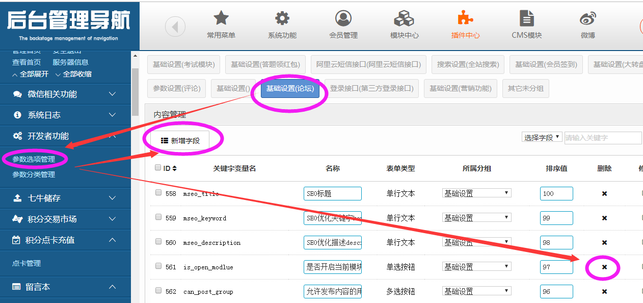Image resolution: width=643 pixels, height=303 pixels.
Task: Open 参数分类管理 sidebar link
Action: pyautogui.click(x=34, y=174)
